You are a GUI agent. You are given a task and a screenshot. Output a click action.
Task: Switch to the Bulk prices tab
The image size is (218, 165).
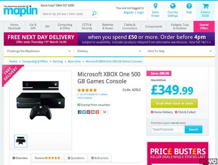pos(100,158)
